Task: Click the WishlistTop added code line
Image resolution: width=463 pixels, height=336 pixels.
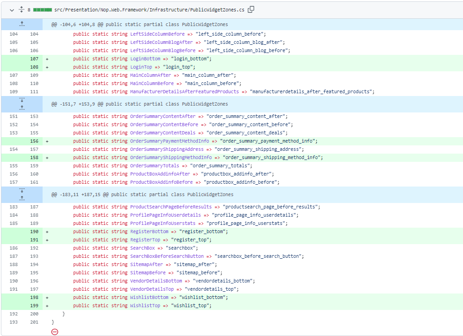Action: coord(142,306)
